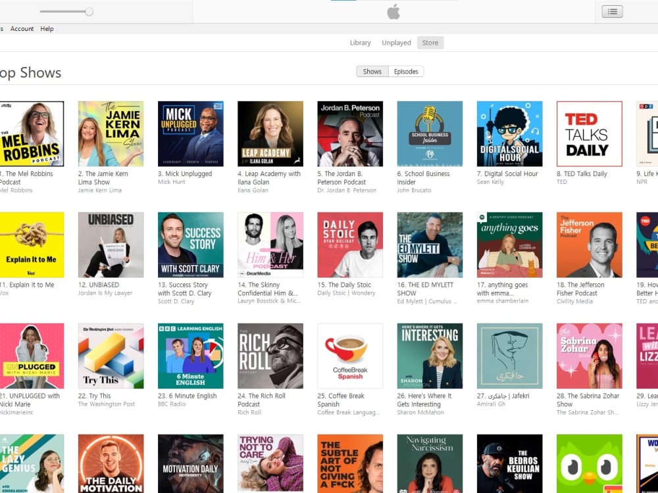This screenshot has width=658, height=493.
Task: Click 'Civility Media' author text
Action: [x=574, y=301]
